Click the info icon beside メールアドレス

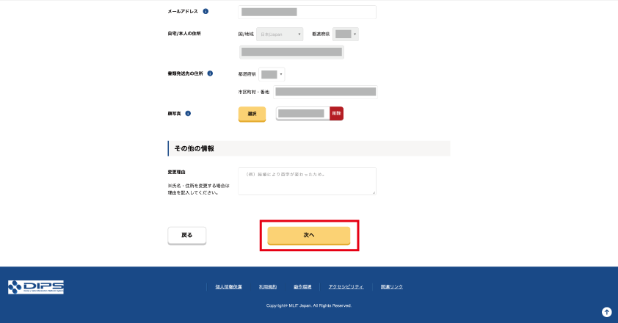pyautogui.click(x=206, y=12)
